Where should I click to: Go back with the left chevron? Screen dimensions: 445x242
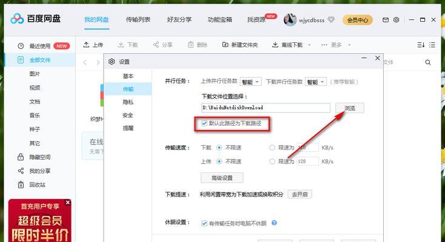[85, 62]
